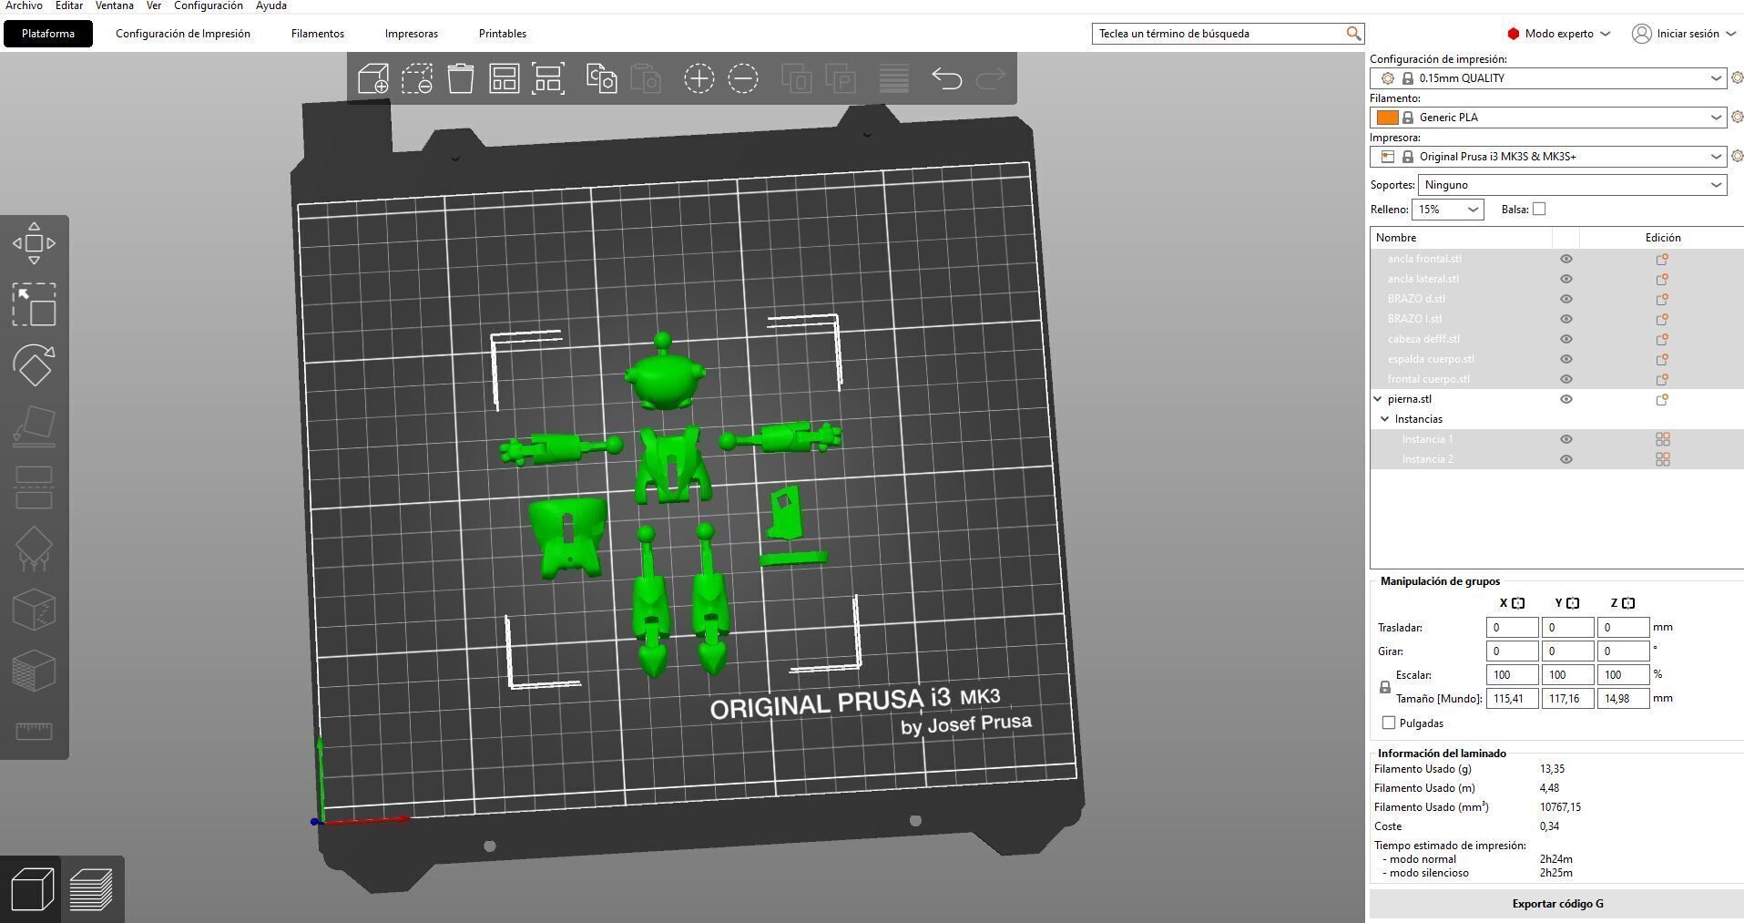
Task: Select the Paint-on supports tool
Action: tap(34, 549)
